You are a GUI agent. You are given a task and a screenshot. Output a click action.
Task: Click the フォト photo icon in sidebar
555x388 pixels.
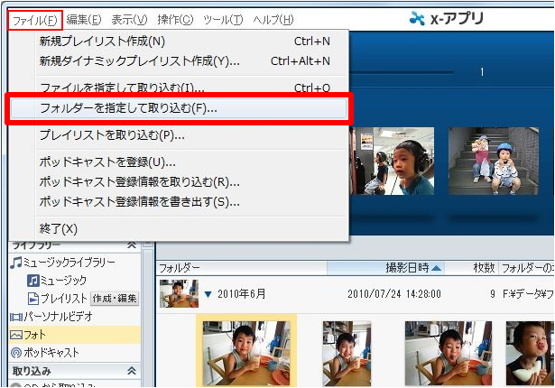coord(15,335)
